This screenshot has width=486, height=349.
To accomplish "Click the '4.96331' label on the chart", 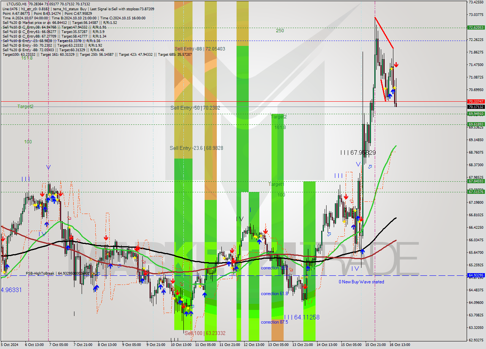I will click(x=11, y=290).
